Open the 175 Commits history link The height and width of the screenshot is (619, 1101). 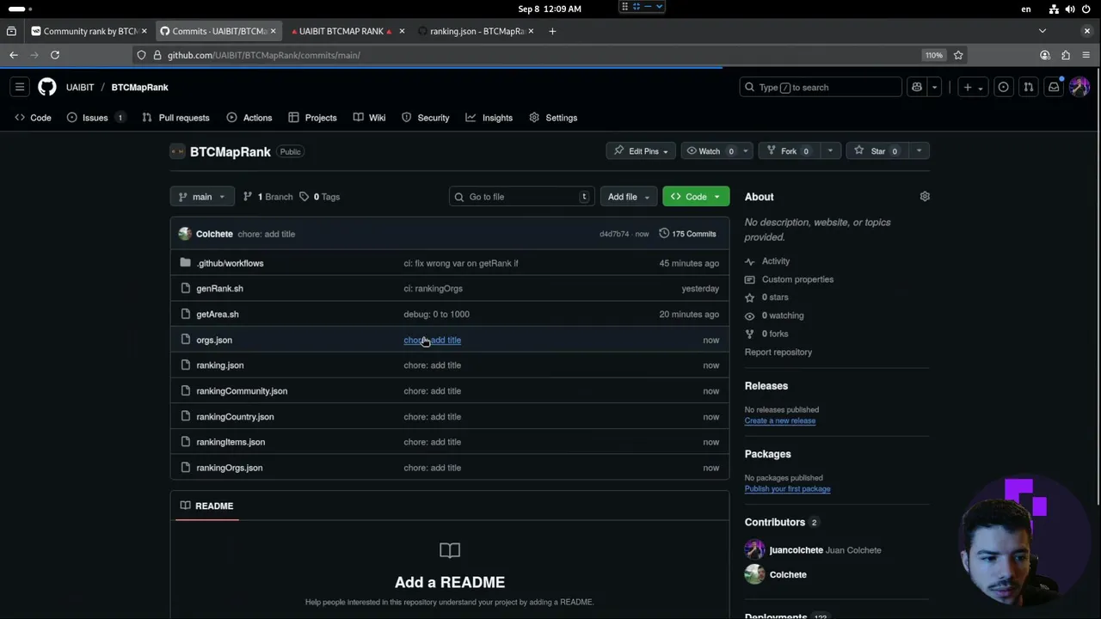pos(687,234)
